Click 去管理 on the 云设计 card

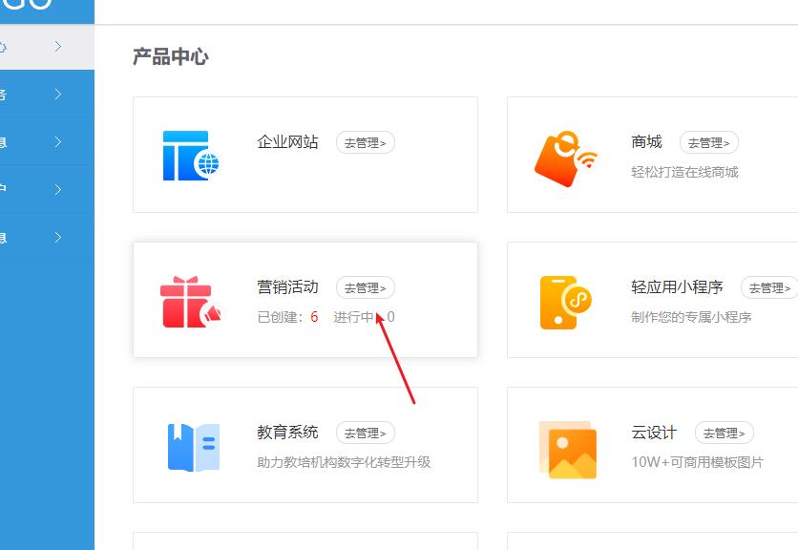(x=725, y=432)
